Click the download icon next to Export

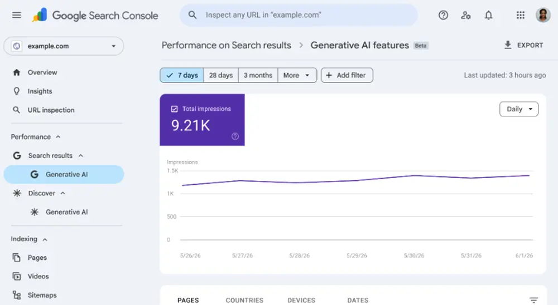508,45
